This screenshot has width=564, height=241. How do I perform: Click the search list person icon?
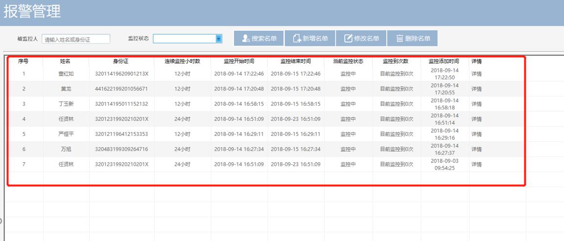pyautogui.click(x=246, y=39)
